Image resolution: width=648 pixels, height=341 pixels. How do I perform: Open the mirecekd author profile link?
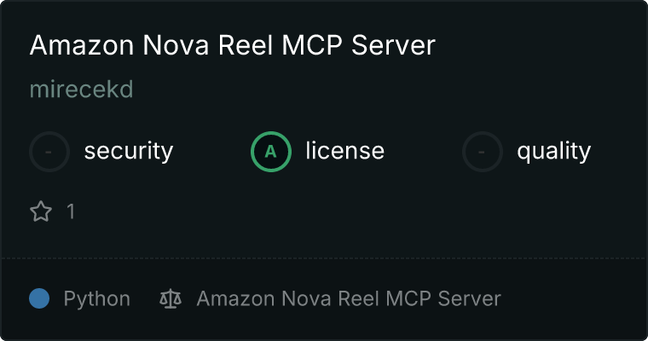point(81,90)
